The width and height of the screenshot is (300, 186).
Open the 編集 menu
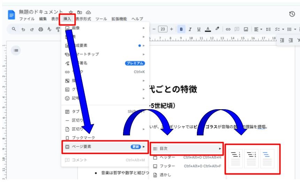pos(43,19)
